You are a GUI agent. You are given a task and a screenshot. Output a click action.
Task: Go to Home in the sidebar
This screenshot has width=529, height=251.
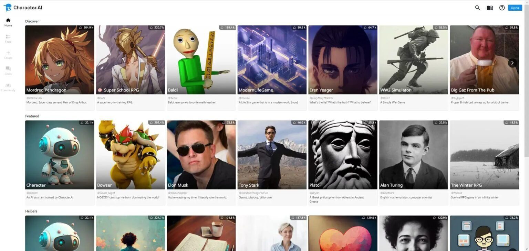point(8,22)
